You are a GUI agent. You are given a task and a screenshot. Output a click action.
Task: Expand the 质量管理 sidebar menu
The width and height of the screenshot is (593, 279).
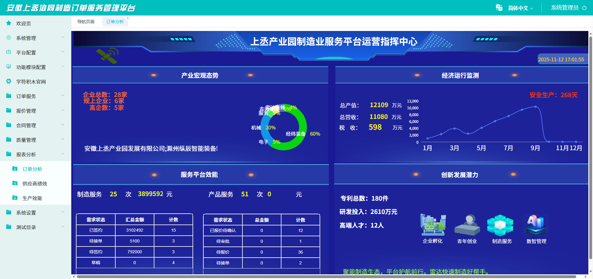35,140
